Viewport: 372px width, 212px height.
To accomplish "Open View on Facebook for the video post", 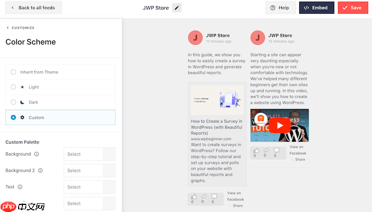I will [298, 150].
